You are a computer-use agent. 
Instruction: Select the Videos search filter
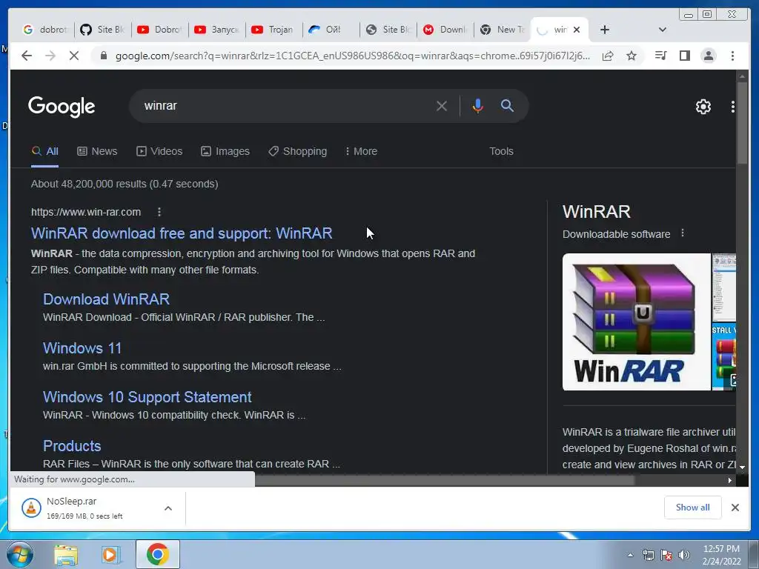(x=159, y=151)
